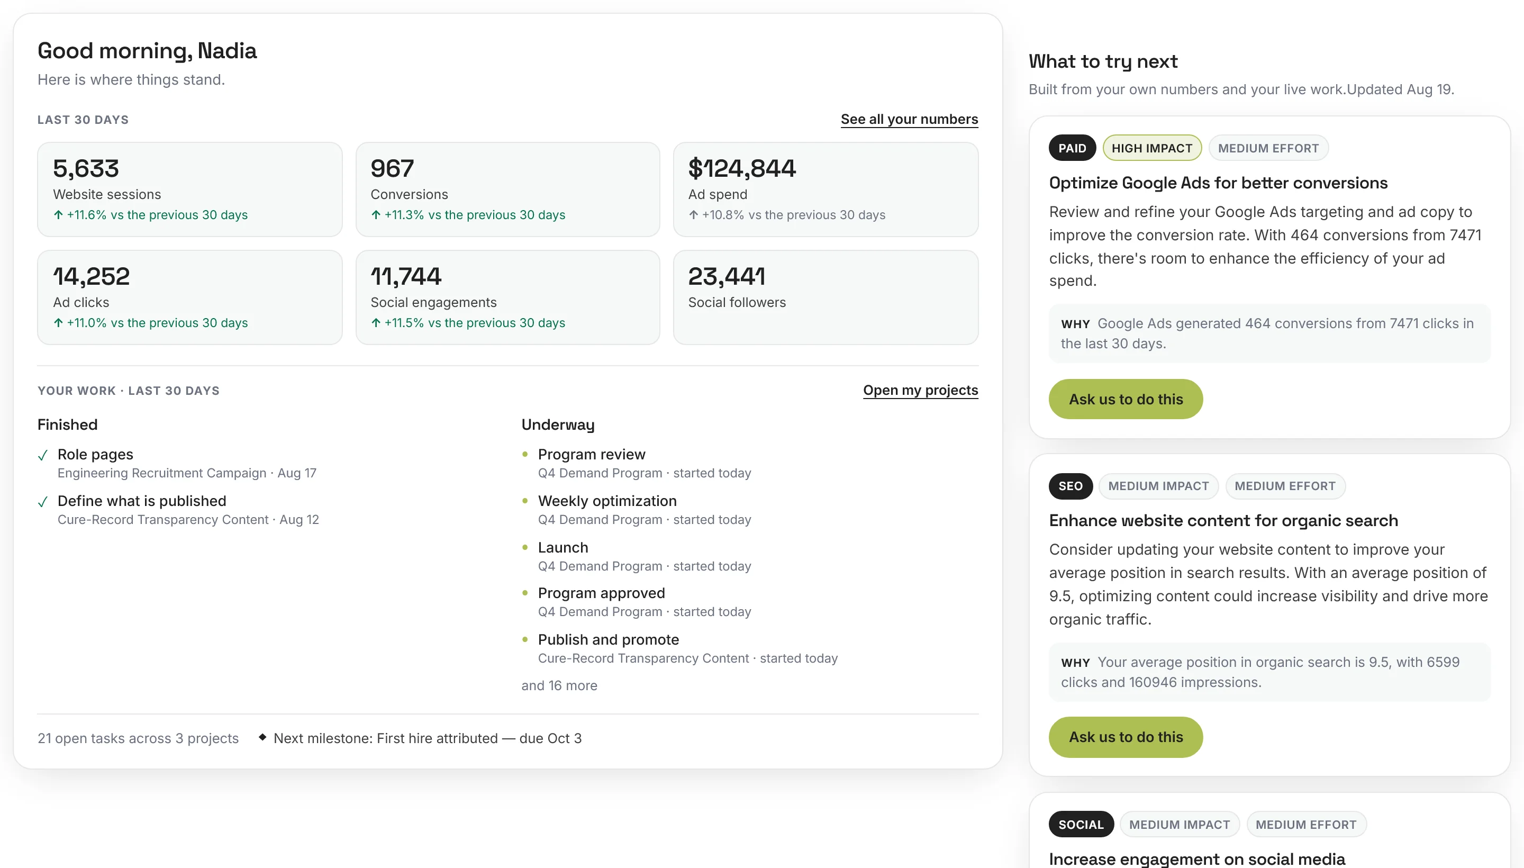
Task: Open the $124,844 Ad spend card
Action: [825, 189]
